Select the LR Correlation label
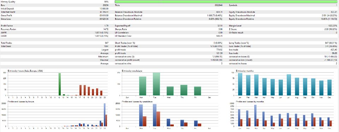 (121, 33)
